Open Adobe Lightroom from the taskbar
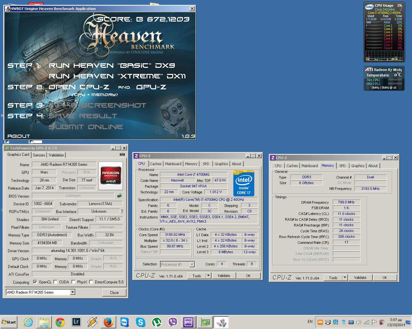Image resolution: width=412 pixels, height=329 pixels. point(76,322)
